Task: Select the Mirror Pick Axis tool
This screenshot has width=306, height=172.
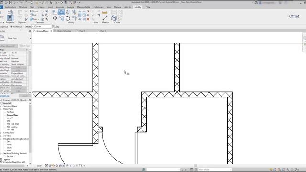Action: (68, 12)
